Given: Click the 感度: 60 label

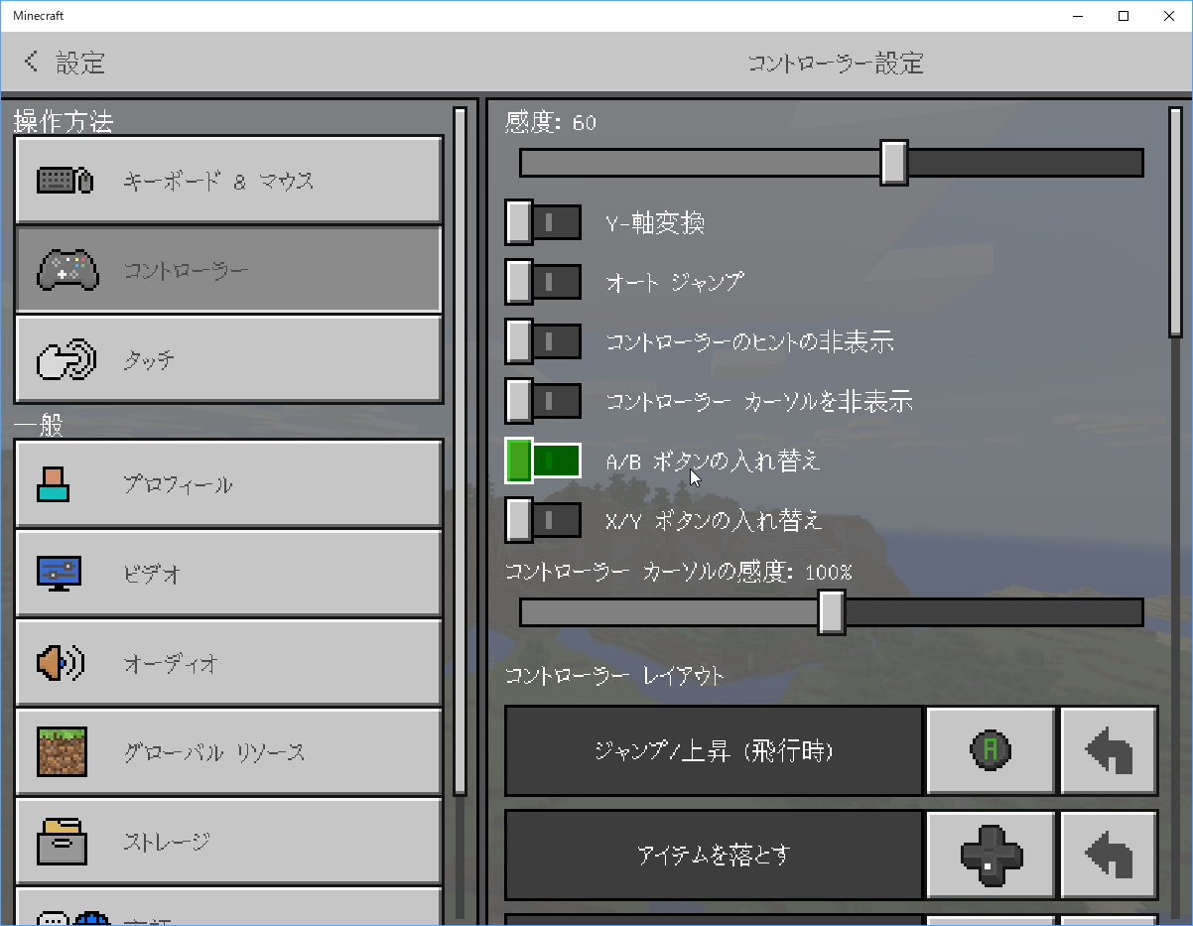Looking at the screenshot, I should click(551, 122).
